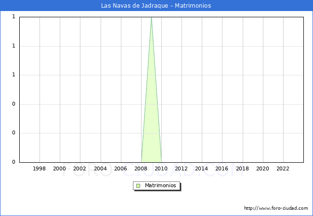This screenshot has width=313, height=216.
Task: Click the 1998 x-axis label
Action: (39, 168)
